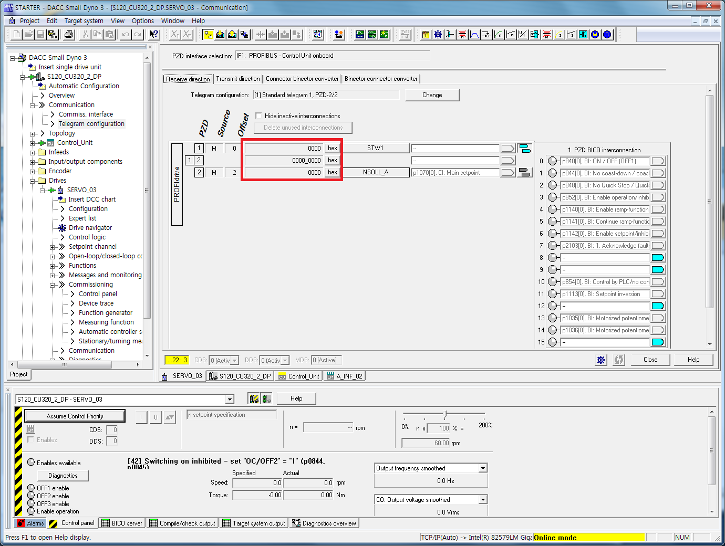Screen dimensions: 725x546
Task: Click the Change telegram configuration button
Action: [432, 95]
